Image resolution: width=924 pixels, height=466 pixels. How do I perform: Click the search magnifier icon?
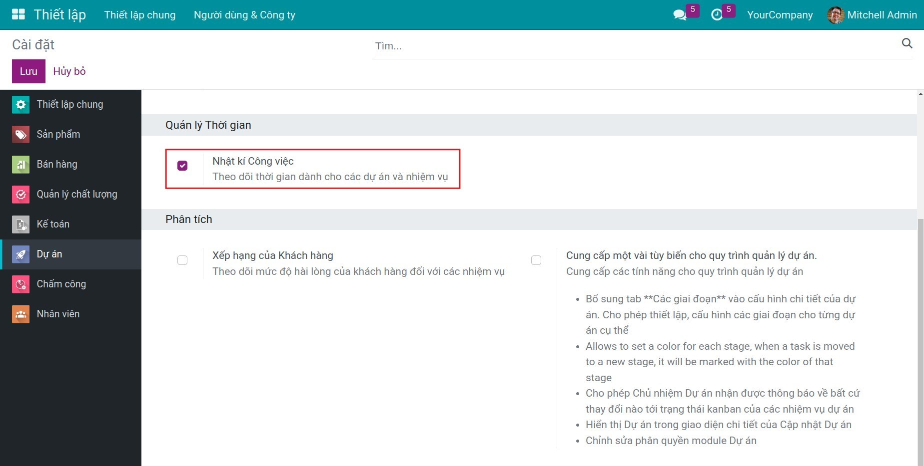click(907, 43)
